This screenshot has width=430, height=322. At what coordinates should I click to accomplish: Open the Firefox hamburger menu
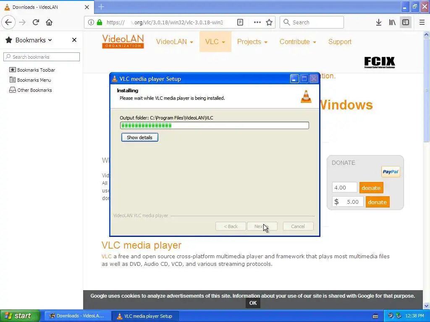click(422, 22)
